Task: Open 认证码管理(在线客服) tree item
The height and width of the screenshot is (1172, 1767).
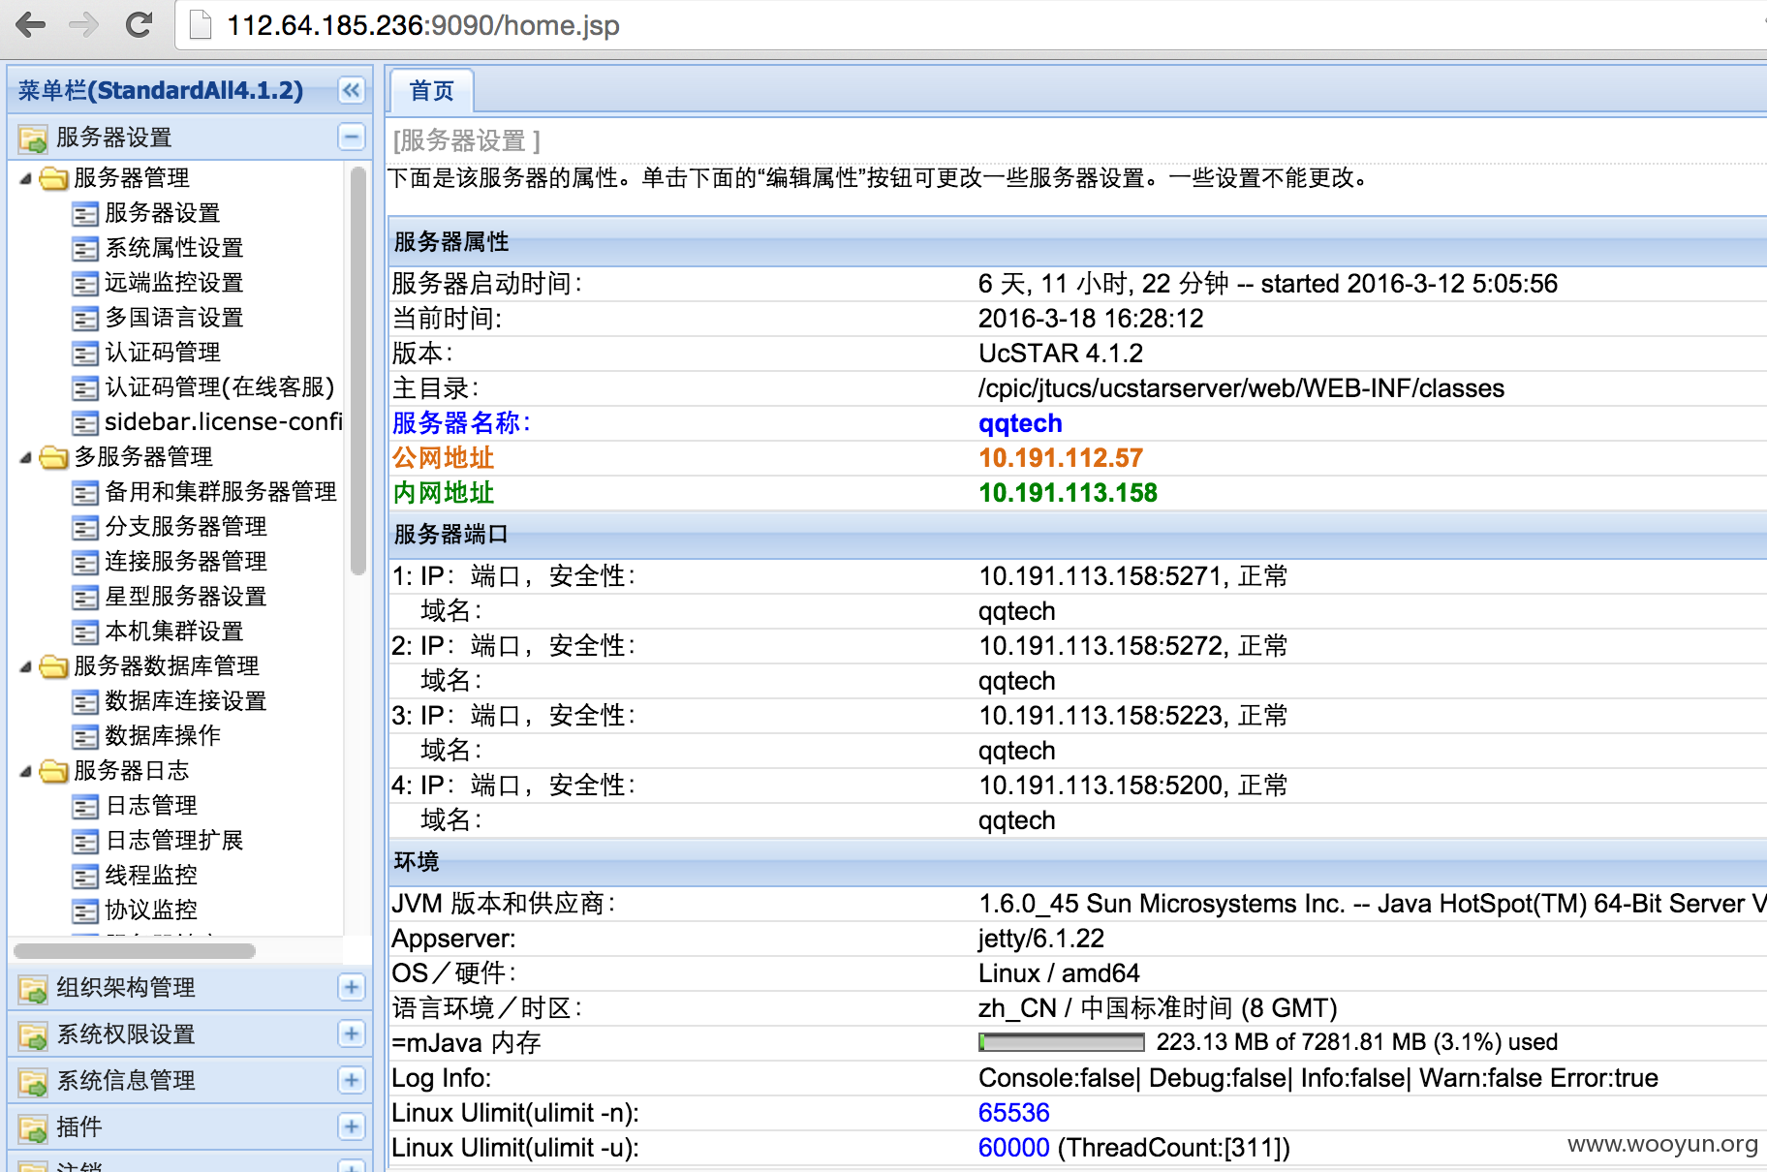Action: 220,387
